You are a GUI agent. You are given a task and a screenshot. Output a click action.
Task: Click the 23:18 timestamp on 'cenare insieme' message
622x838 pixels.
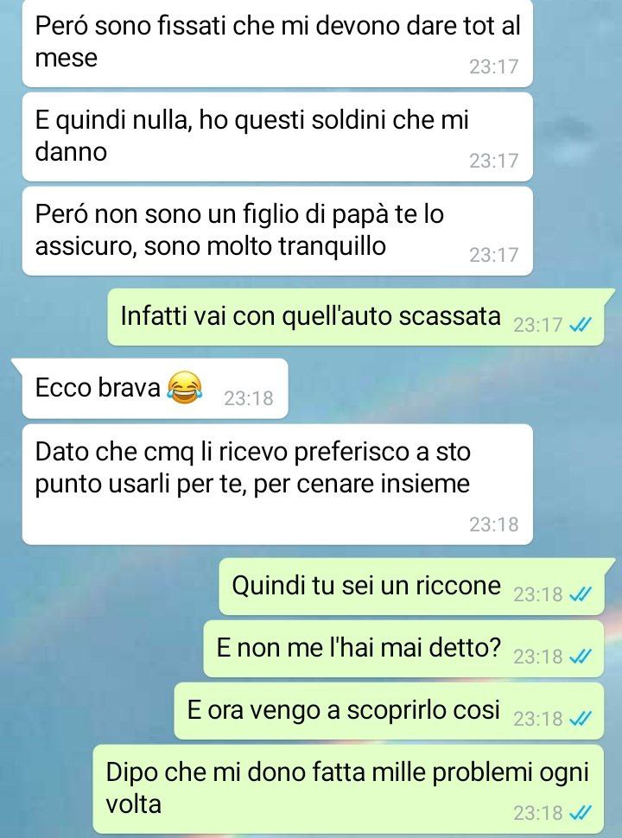pyautogui.click(x=494, y=524)
